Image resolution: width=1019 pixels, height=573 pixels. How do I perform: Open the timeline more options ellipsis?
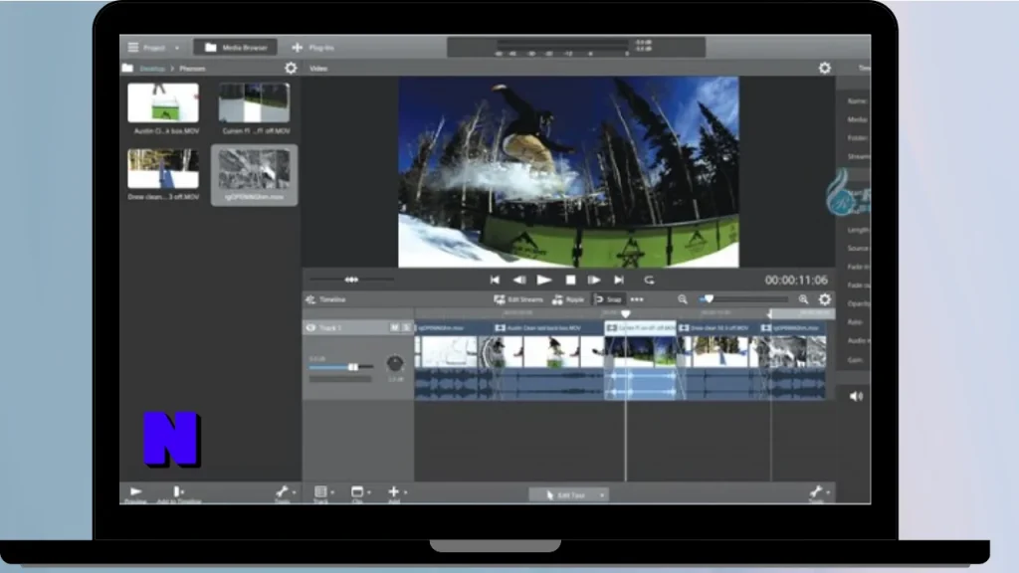(637, 299)
